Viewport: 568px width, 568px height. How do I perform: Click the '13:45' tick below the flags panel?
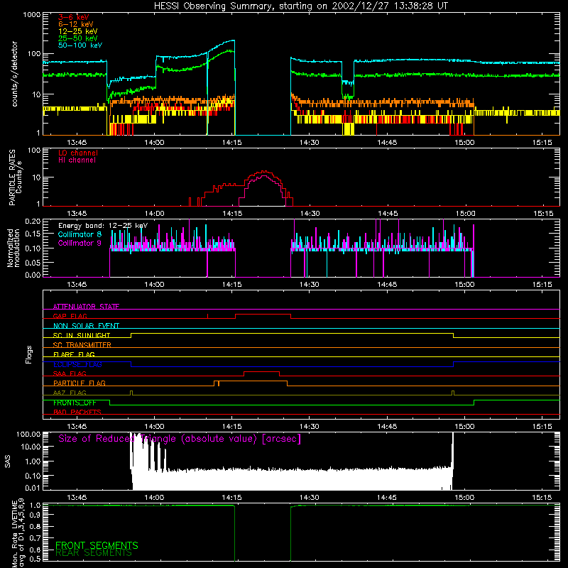tap(77, 427)
